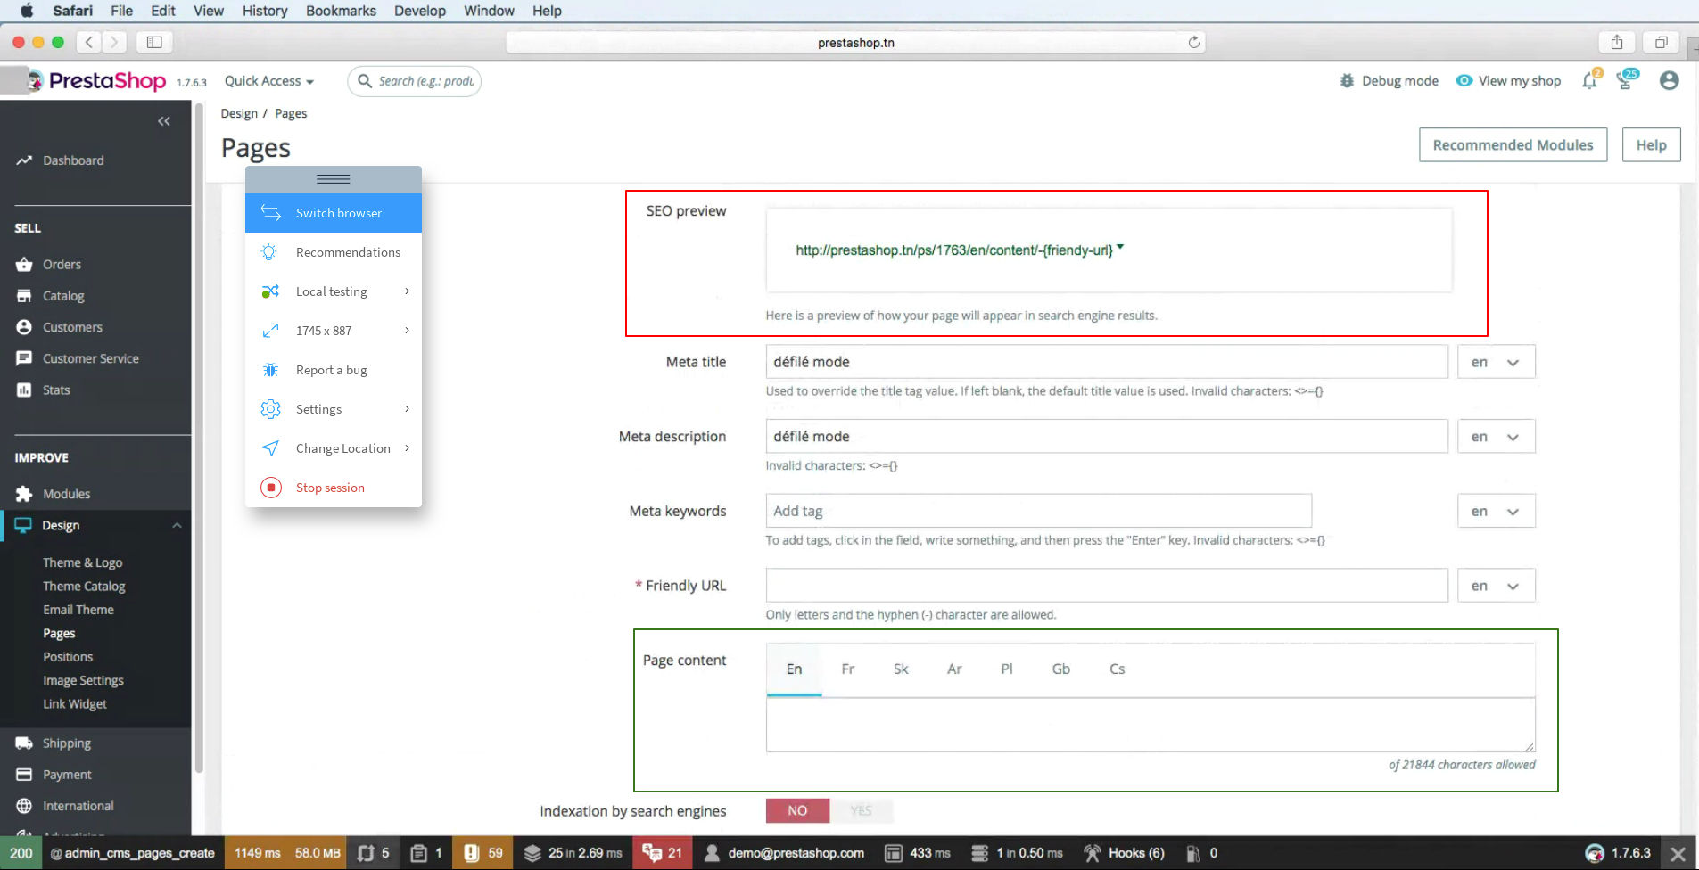Click the Orders basket icon
The image size is (1699, 870).
(x=24, y=265)
